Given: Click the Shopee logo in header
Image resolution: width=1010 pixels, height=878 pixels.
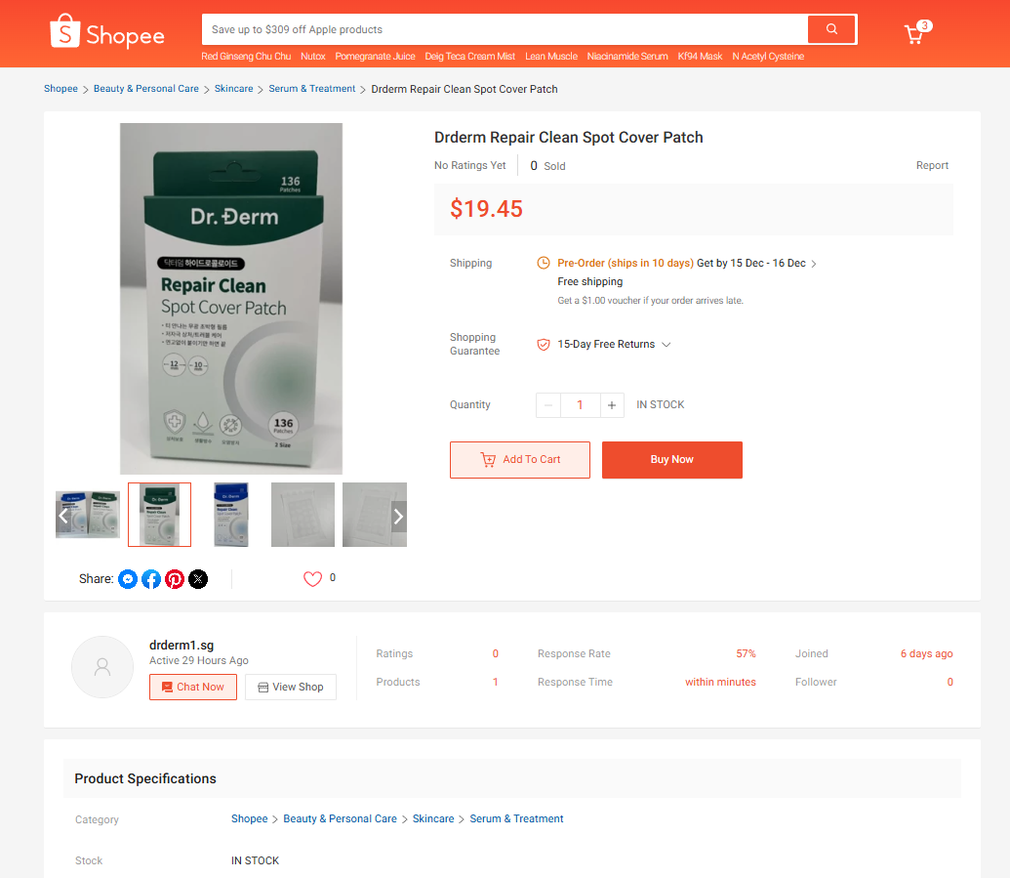Looking at the screenshot, I should pyautogui.click(x=107, y=33).
